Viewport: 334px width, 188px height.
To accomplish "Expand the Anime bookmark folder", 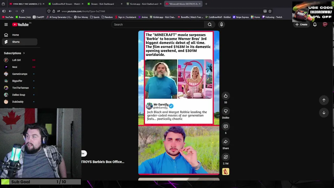I will [x=143, y=17].
